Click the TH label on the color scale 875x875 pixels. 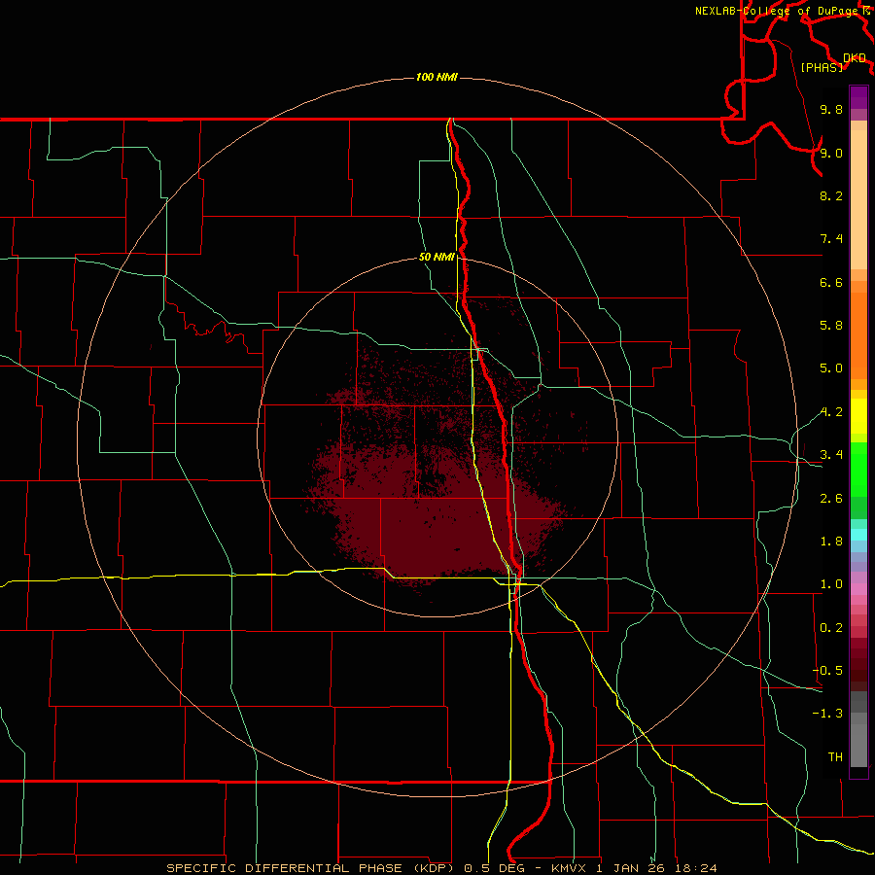835,757
